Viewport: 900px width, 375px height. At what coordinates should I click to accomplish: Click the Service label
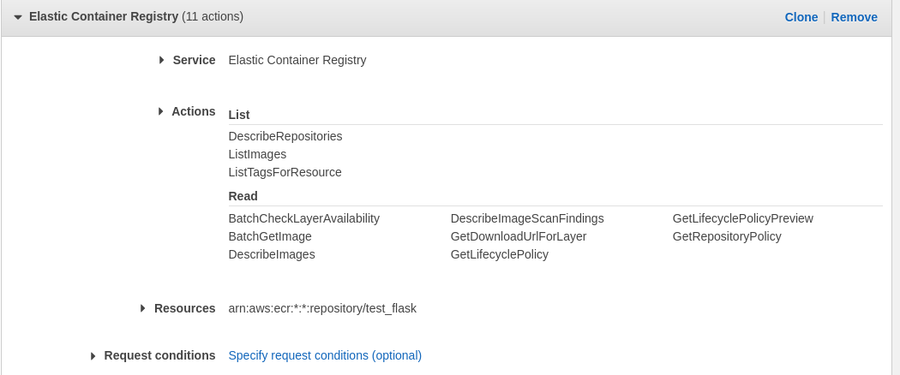tap(194, 60)
